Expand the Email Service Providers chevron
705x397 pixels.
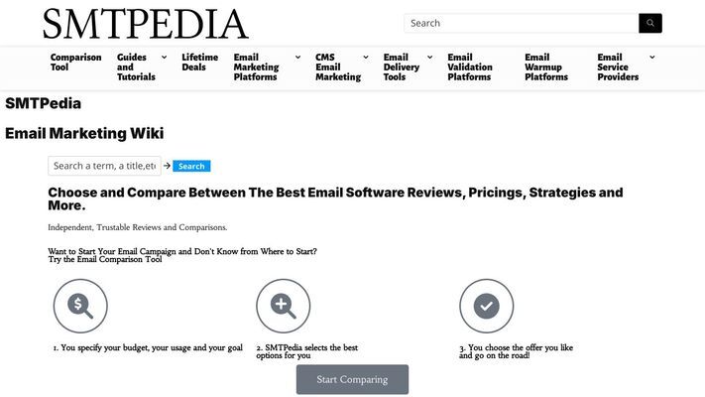(651, 58)
